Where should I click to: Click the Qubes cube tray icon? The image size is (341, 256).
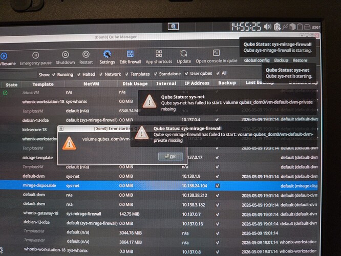(292, 27)
